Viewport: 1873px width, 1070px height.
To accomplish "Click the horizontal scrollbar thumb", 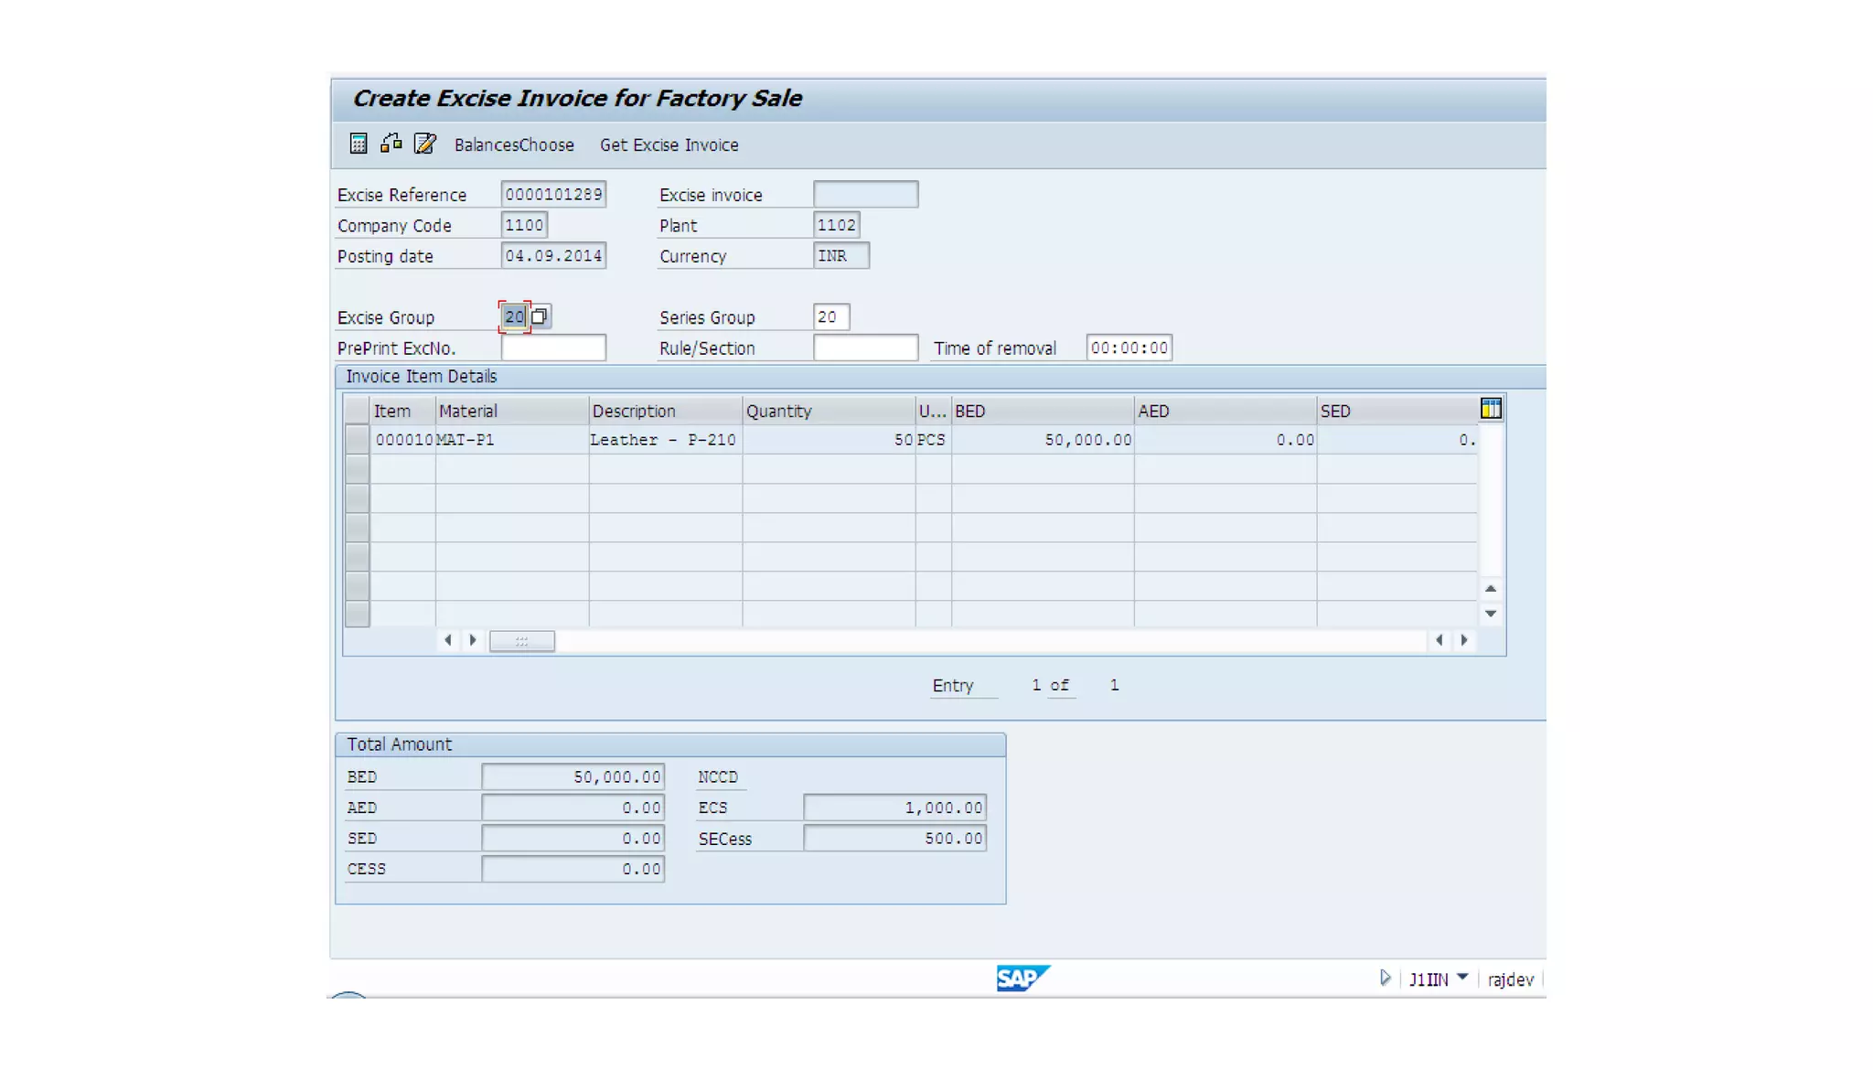I will 522,641.
